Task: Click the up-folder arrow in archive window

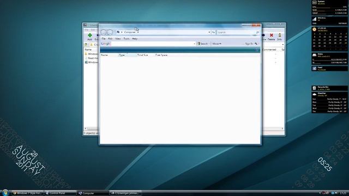Action: [86, 45]
